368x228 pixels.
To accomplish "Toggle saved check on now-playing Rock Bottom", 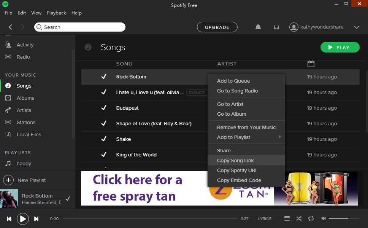I will [68, 199].
